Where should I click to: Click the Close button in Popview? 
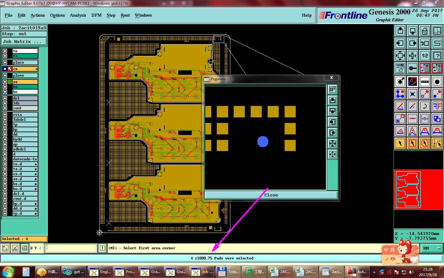[x=271, y=195]
